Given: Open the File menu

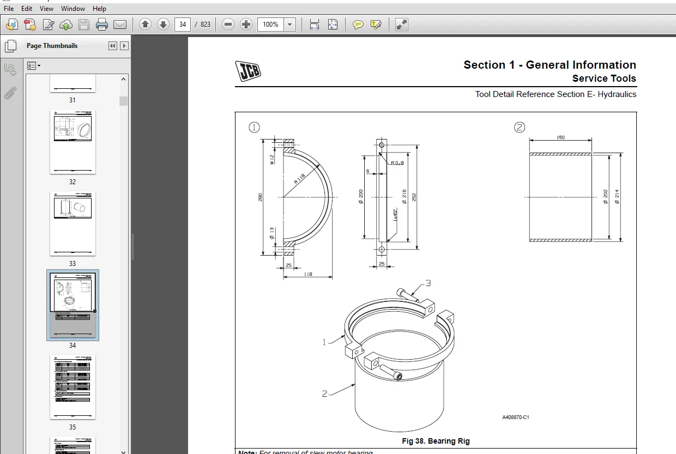Looking at the screenshot, I should [x=9, y=9].
